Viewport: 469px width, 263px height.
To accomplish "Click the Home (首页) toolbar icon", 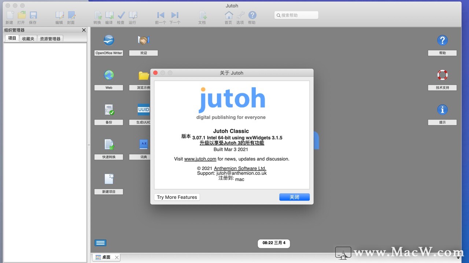I will point(229,15).
